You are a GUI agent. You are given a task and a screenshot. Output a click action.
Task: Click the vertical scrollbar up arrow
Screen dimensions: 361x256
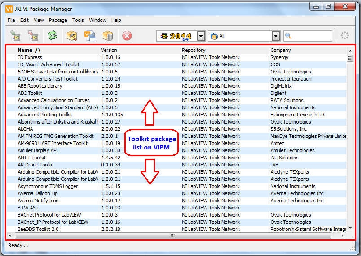350,51
